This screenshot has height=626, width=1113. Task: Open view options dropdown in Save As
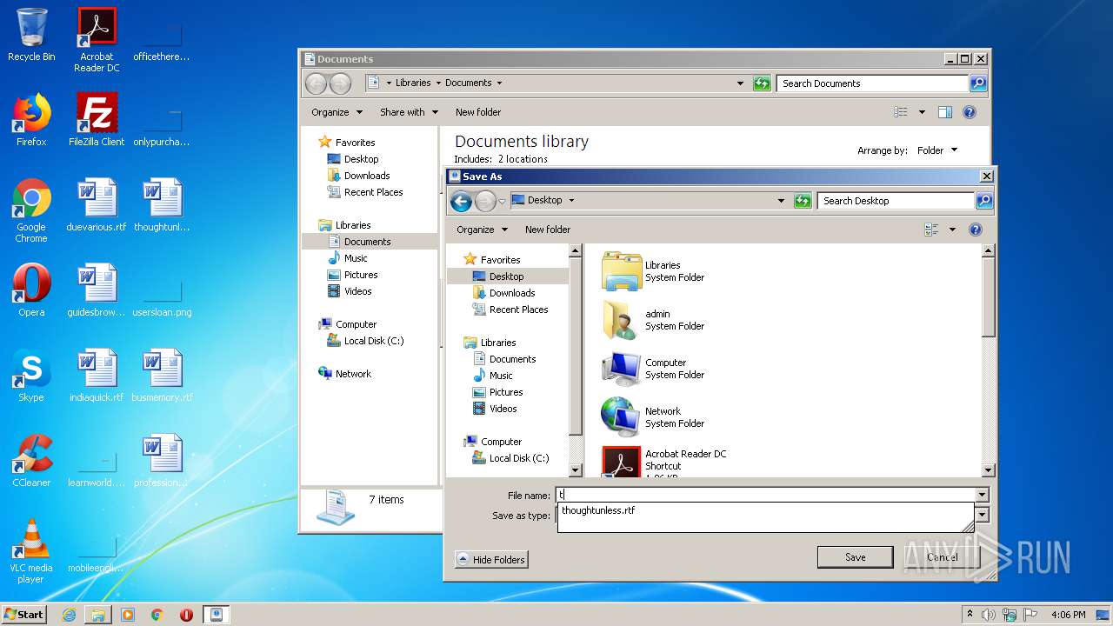point(952,230)
